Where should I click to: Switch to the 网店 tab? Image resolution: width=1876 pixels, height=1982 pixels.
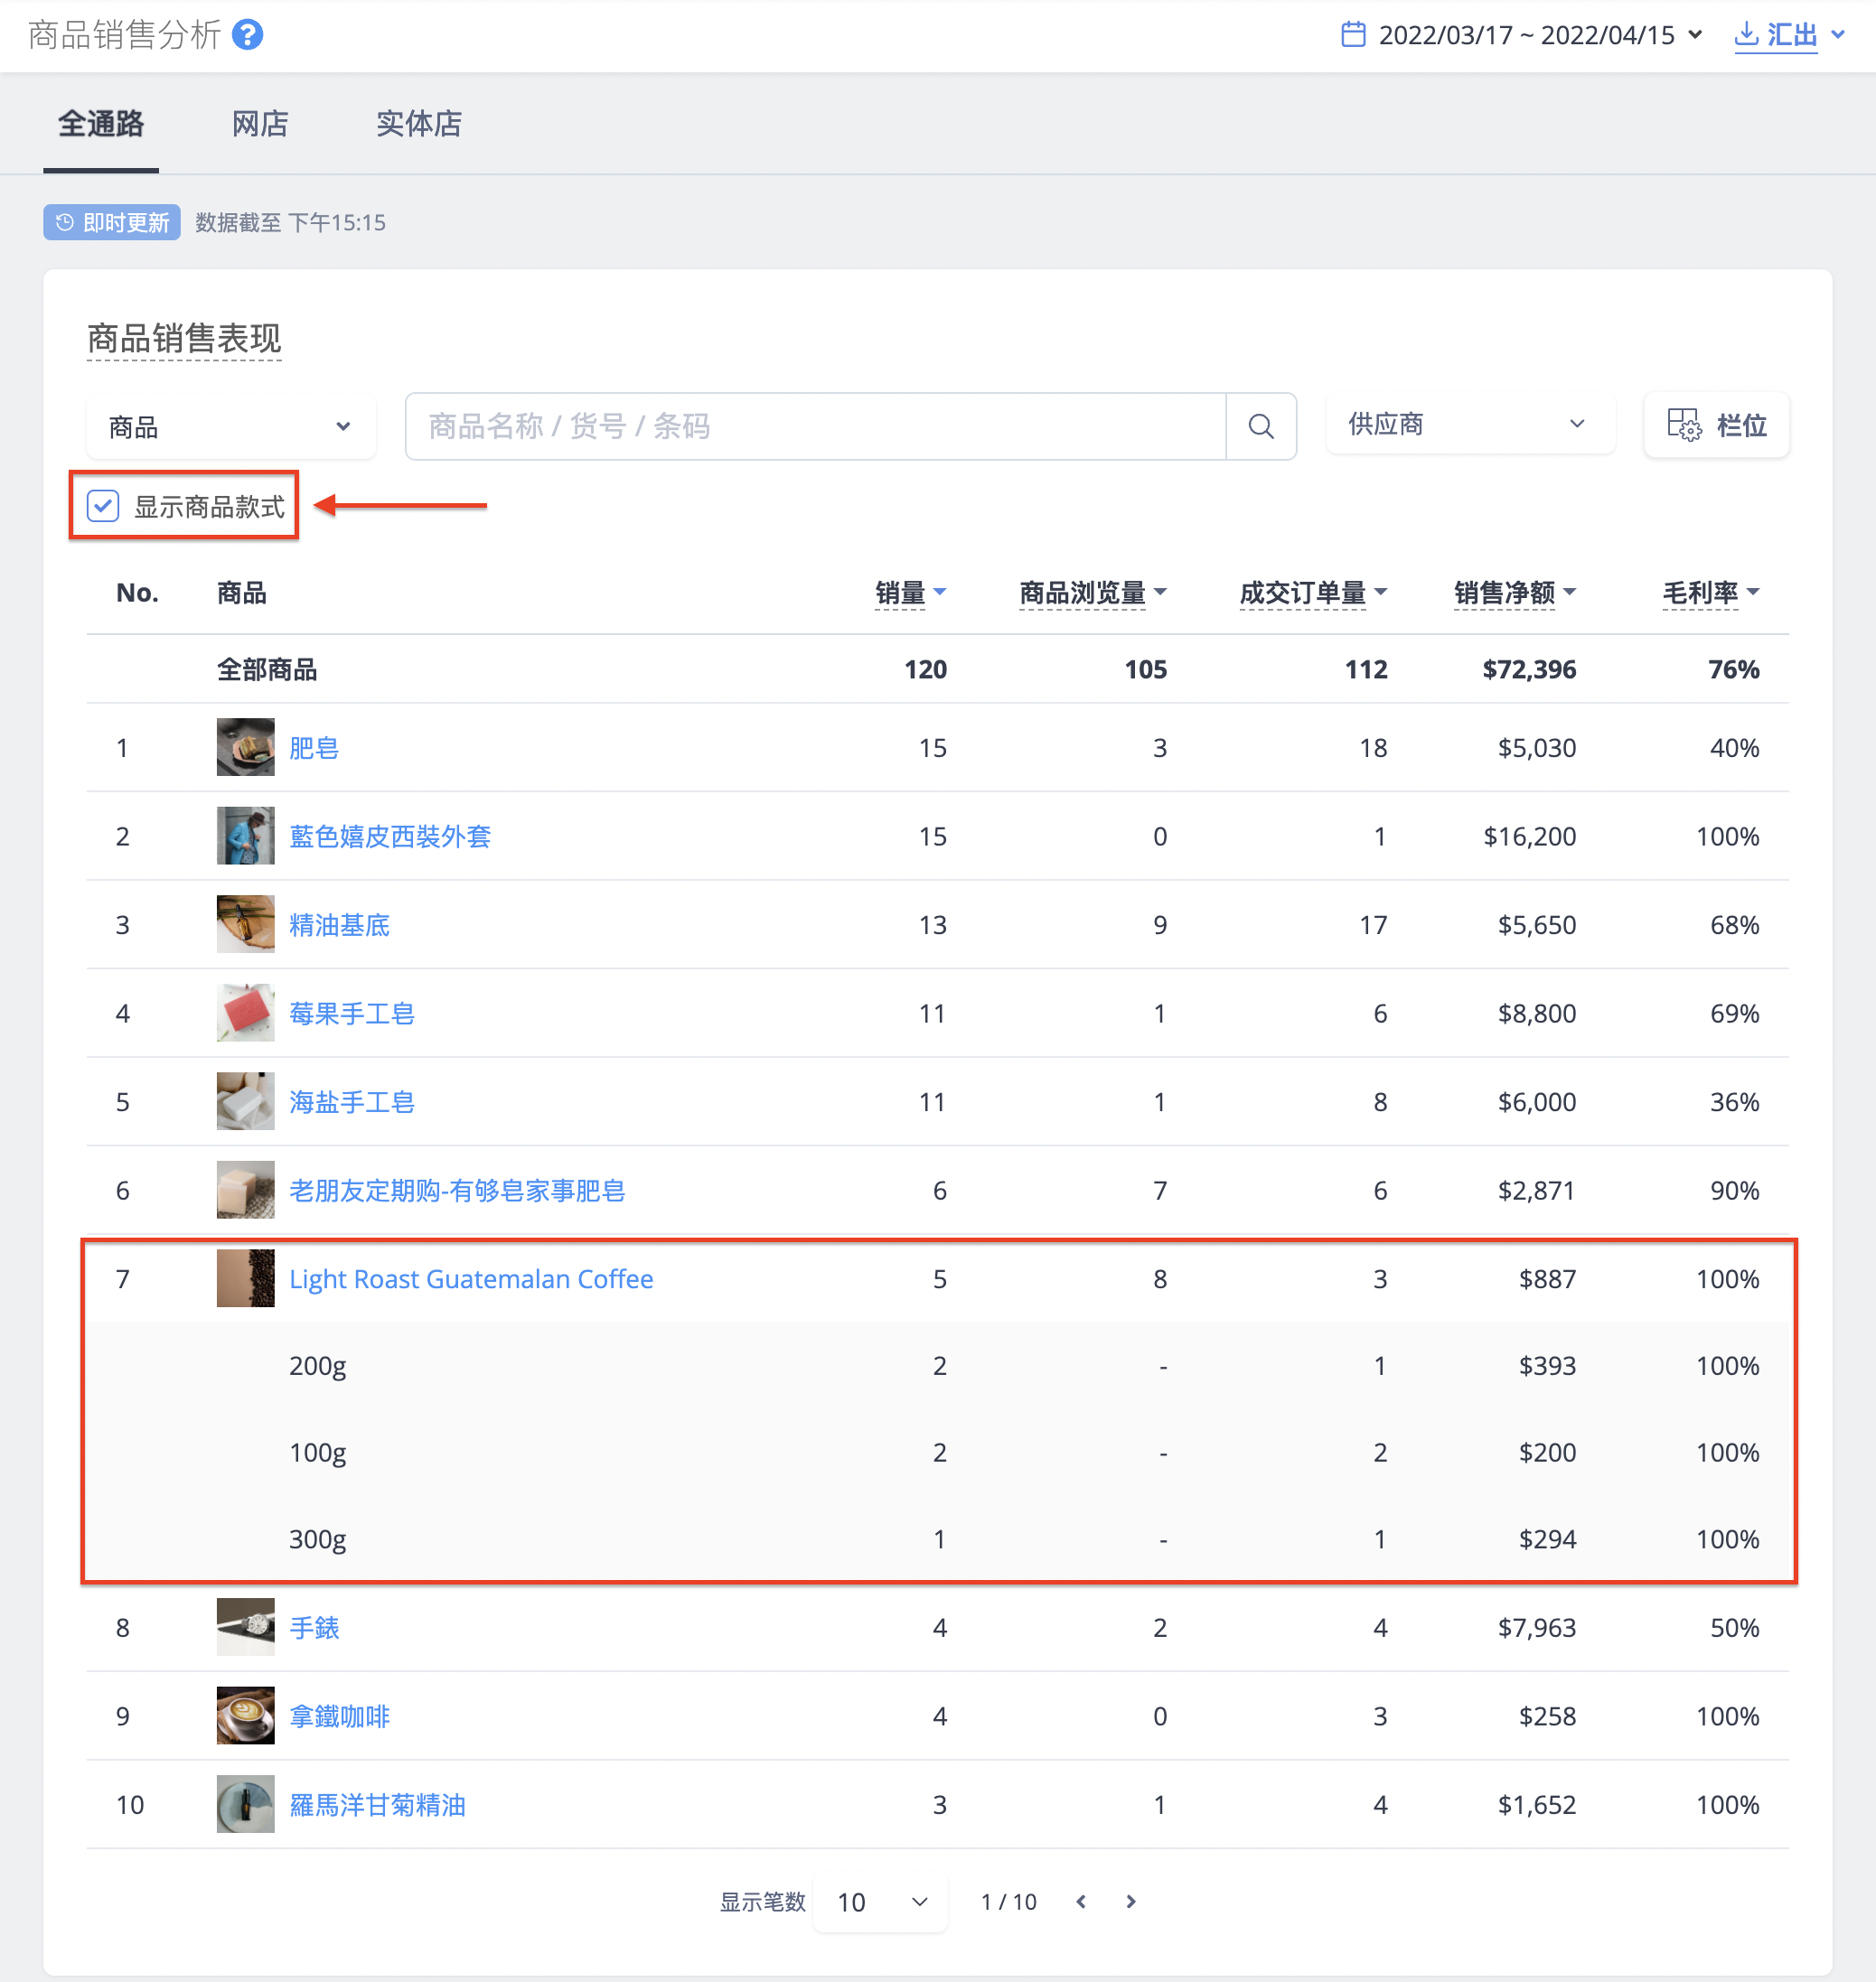(x=260, y=124)
